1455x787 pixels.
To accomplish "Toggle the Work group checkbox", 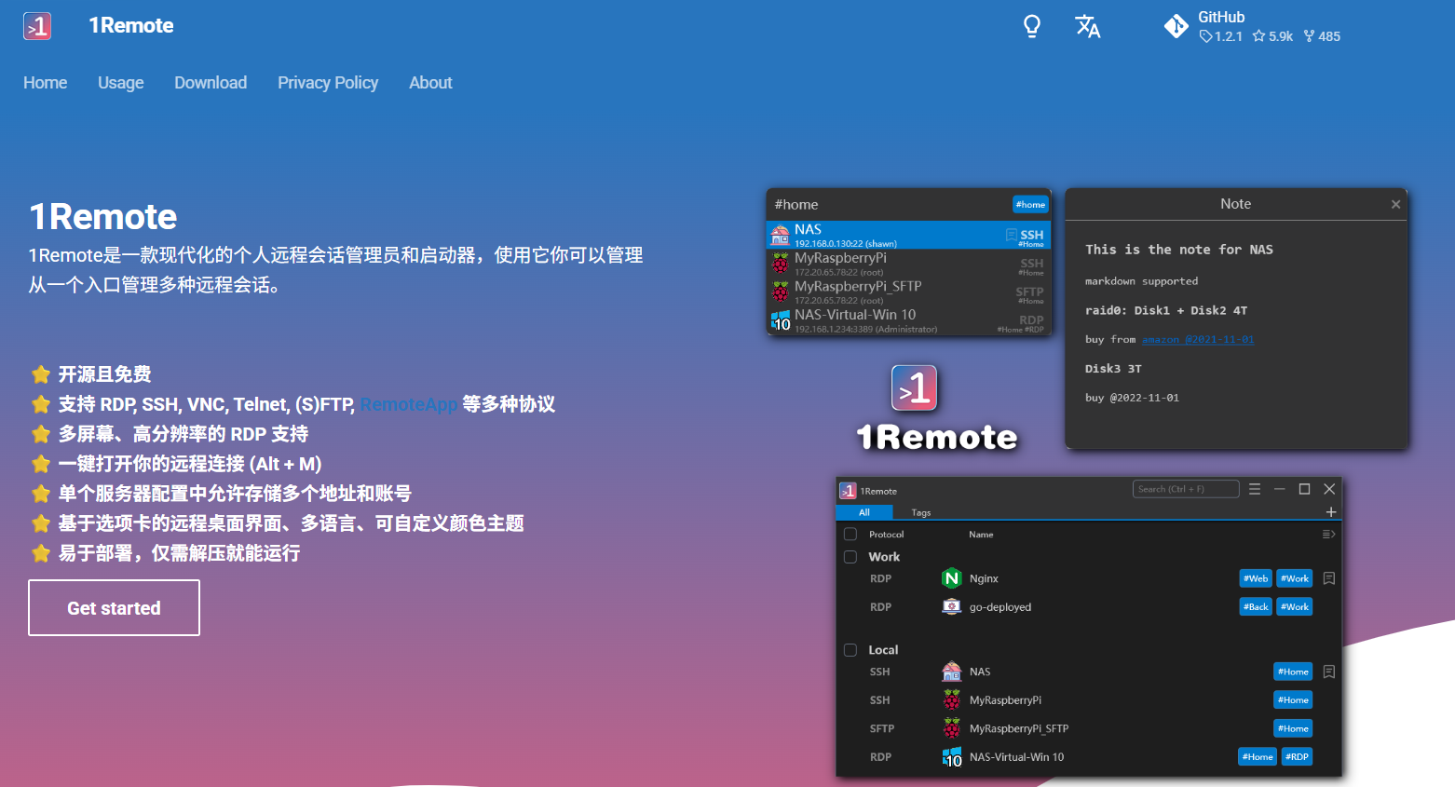I will (850, 557).
